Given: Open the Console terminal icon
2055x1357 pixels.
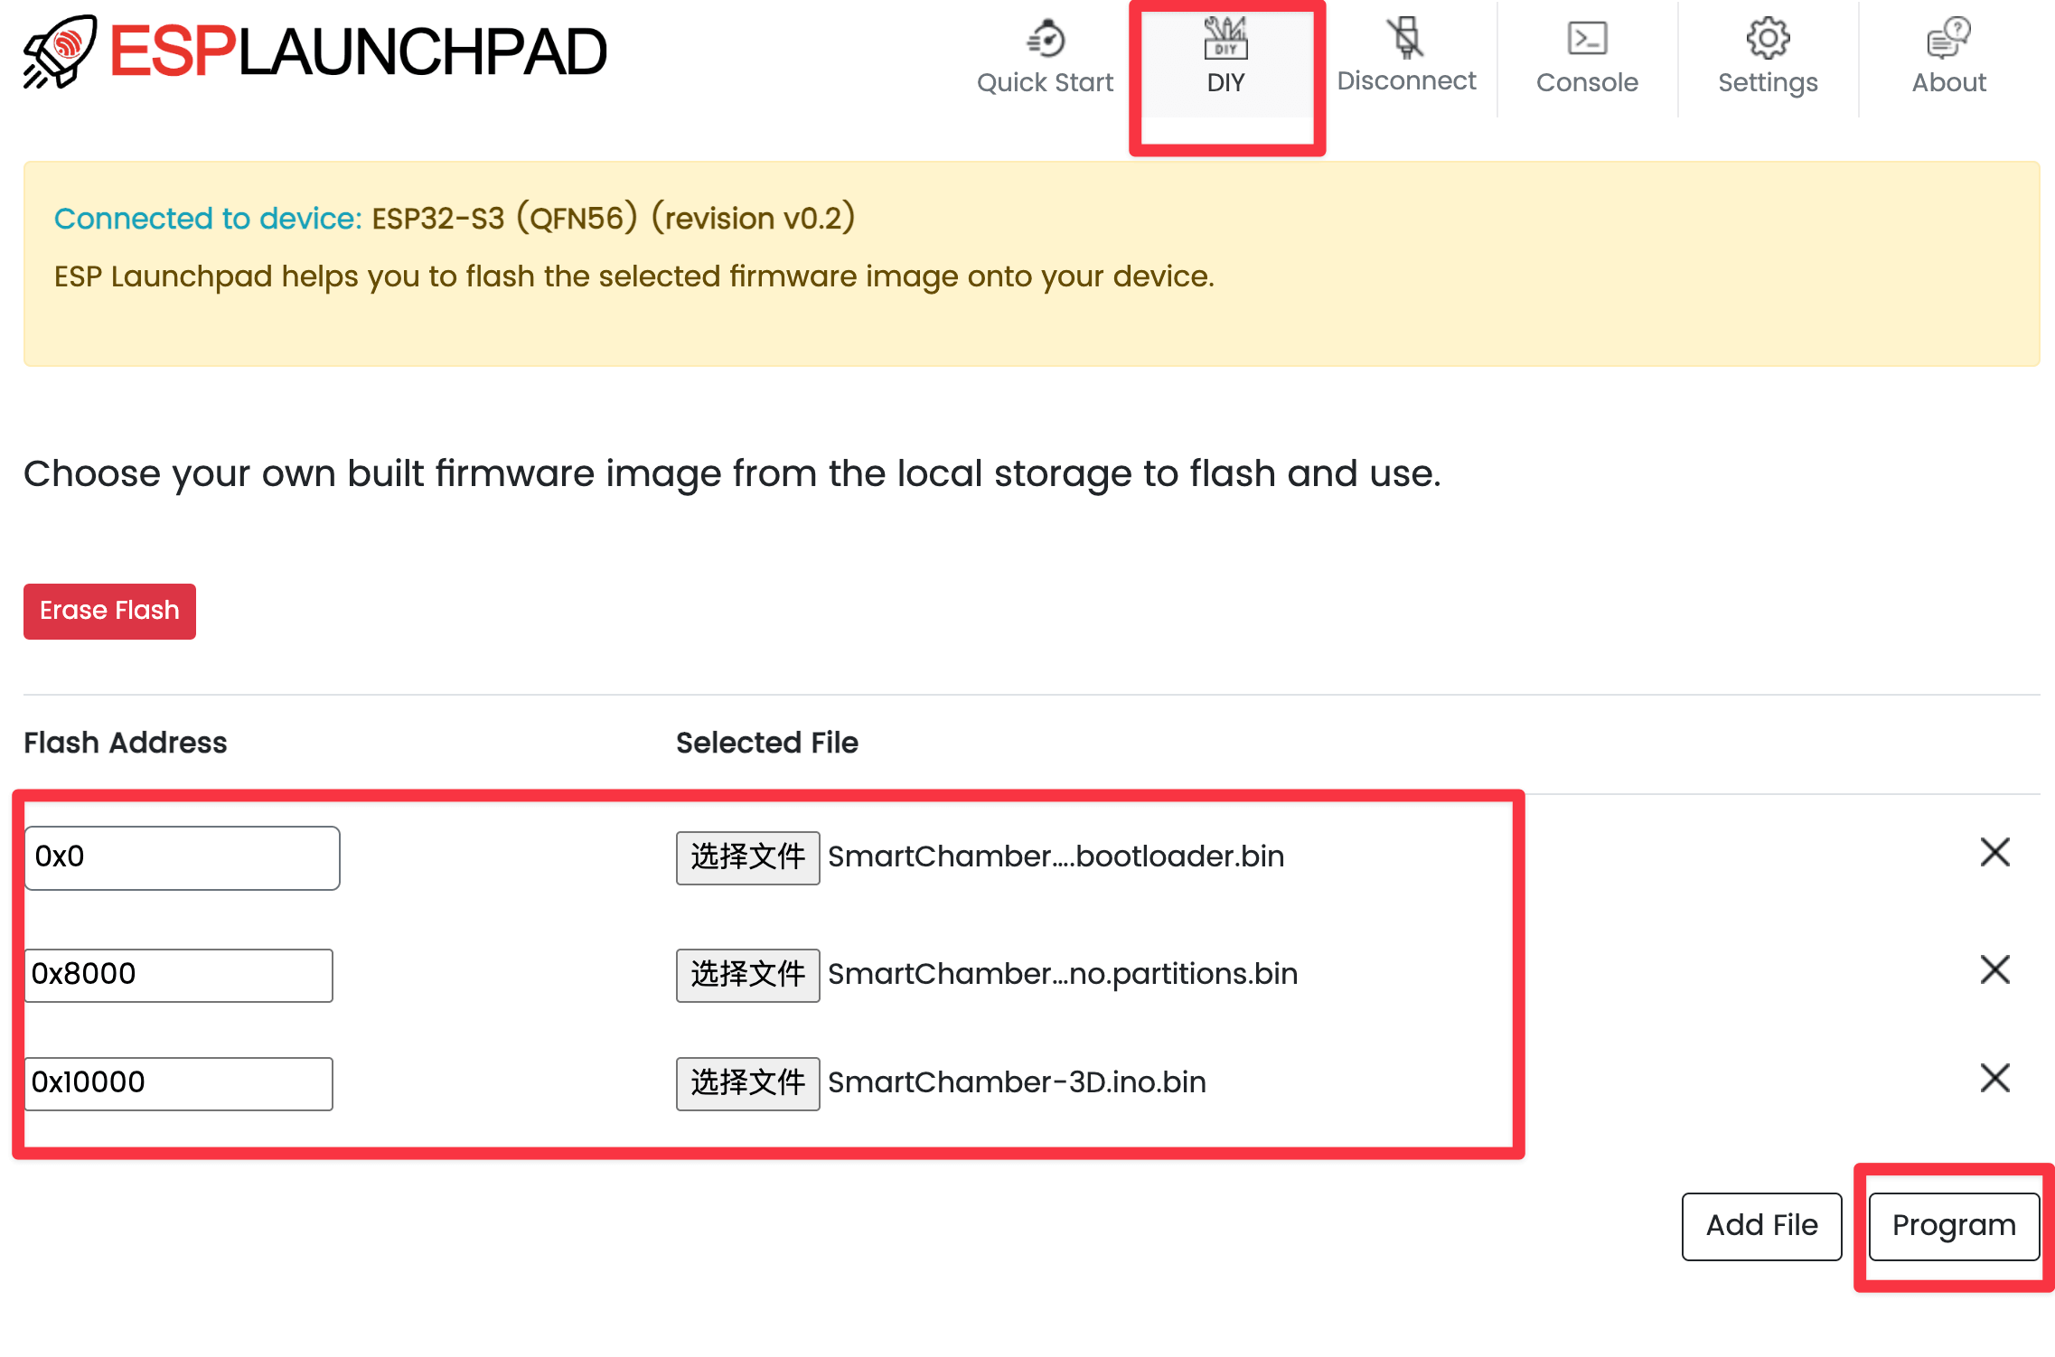Looking at the screenshot, I should (1587, 38).
